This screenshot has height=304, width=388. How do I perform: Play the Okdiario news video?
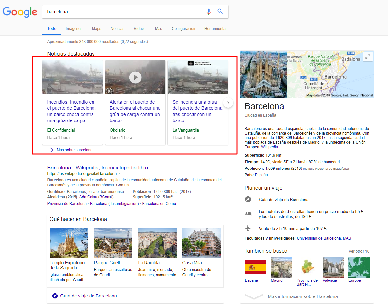click(x=135, y=77)
